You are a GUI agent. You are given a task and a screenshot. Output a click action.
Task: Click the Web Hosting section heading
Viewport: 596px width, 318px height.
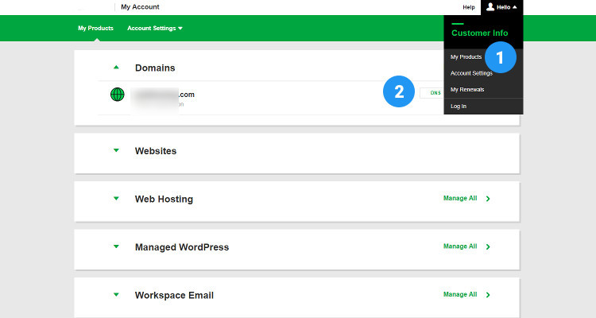(x=164, y=199)
